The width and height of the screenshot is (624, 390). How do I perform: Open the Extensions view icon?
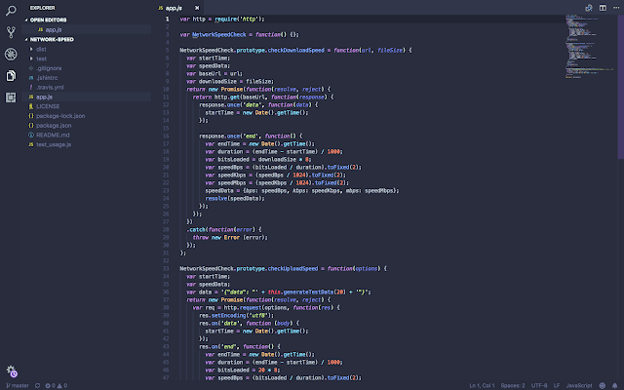11,97
